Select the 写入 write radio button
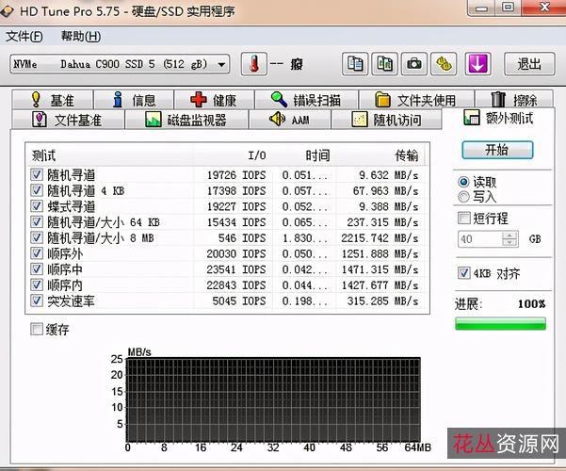 tap(464, 197)
